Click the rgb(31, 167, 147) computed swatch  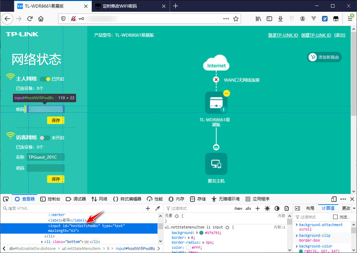301,251
